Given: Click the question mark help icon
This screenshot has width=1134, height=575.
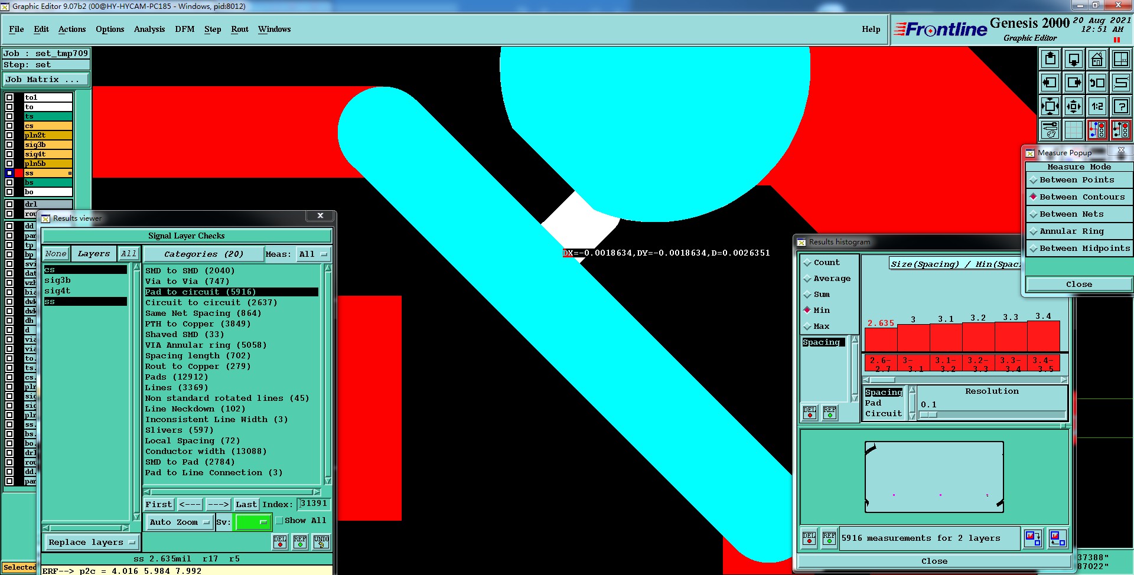Looking at the screenshot, I should (1121, 106).
